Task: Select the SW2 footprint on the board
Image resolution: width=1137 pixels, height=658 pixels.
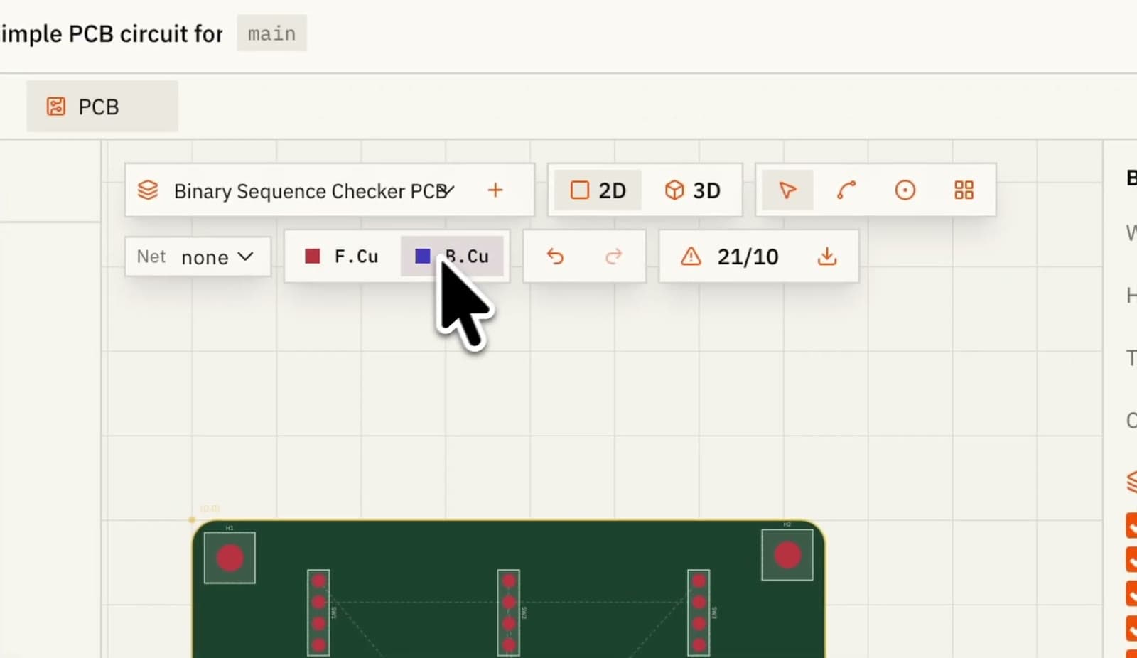Action: 509,613
